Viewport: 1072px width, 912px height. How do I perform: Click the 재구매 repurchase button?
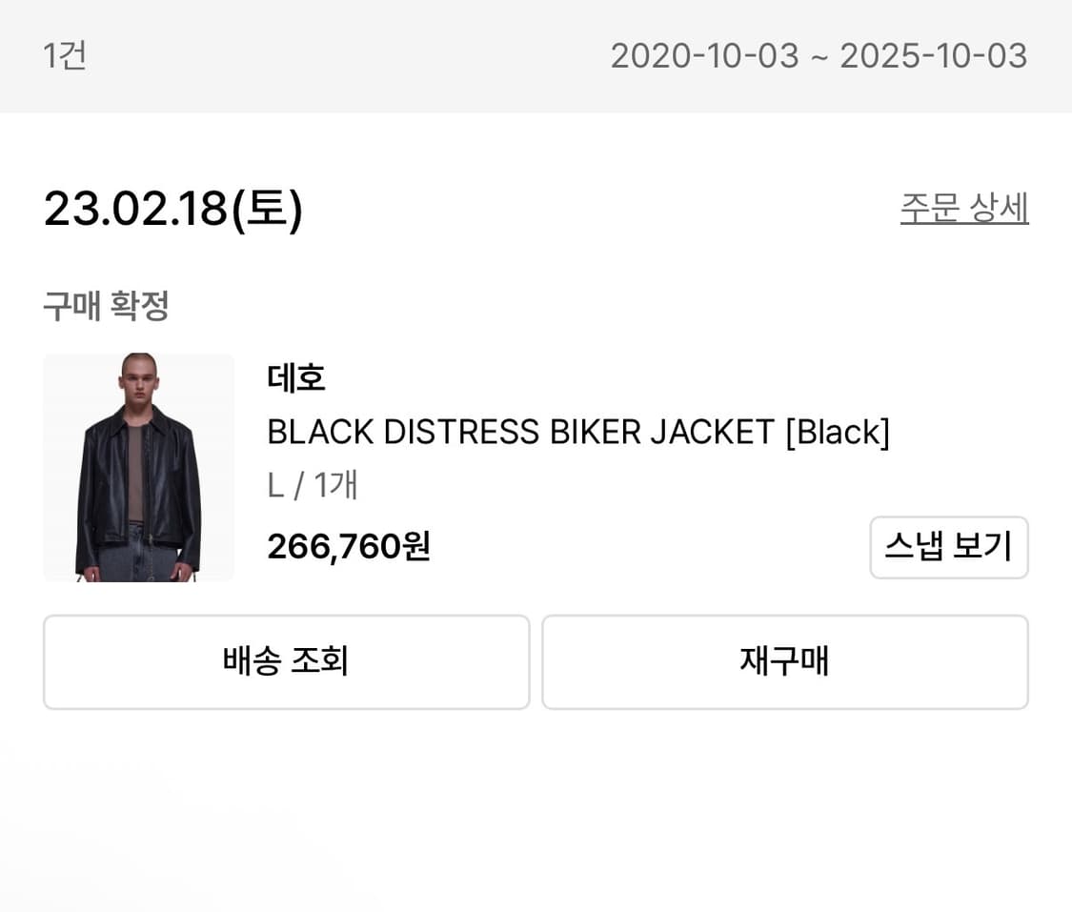tap(784, 661)
